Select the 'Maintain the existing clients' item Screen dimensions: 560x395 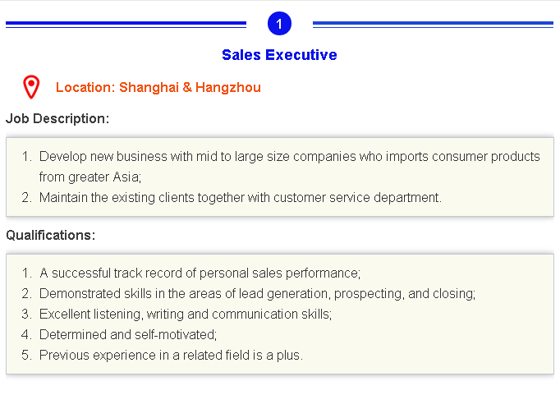(x=232, y=197)
